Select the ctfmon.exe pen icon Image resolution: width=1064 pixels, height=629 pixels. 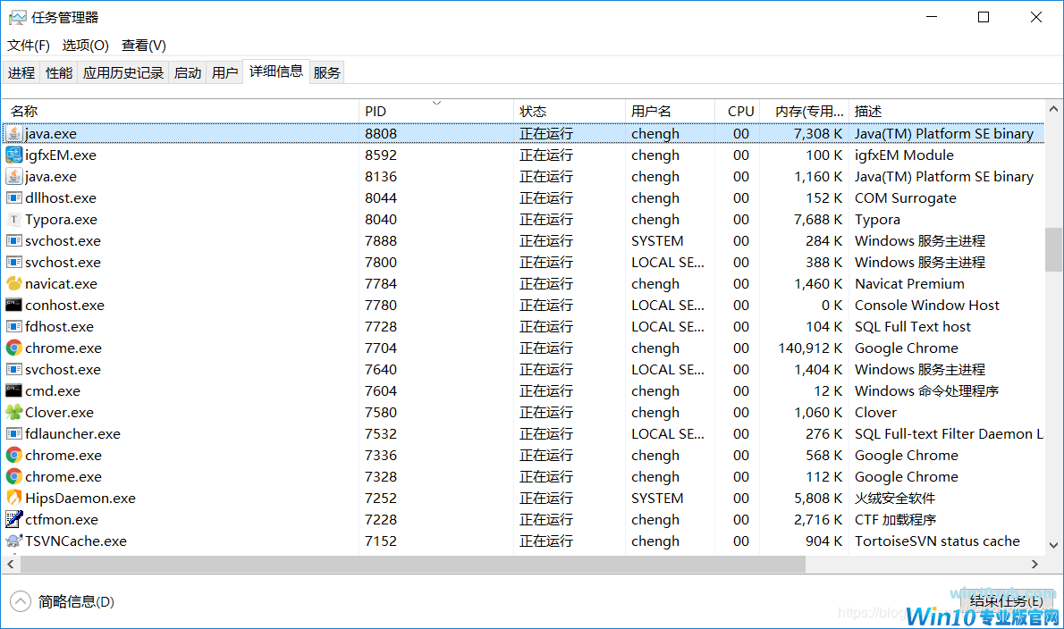(x=14, y=520)
